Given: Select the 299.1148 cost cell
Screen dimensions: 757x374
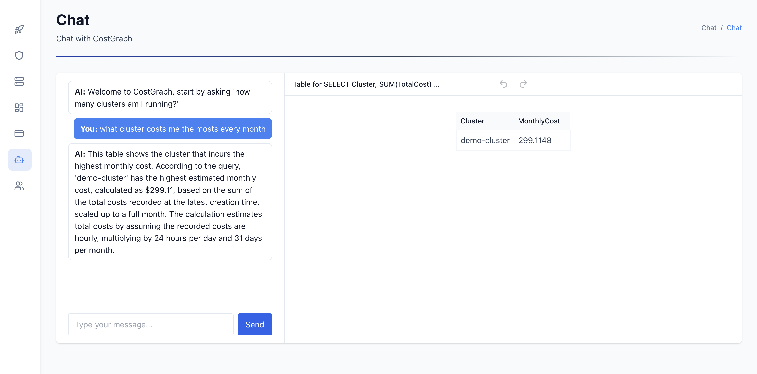Looking at the screenshot, I should pos(535,140).
